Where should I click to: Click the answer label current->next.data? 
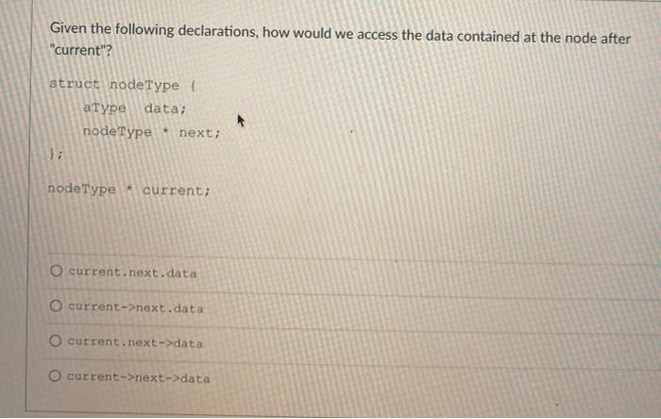tap(135, 308)
